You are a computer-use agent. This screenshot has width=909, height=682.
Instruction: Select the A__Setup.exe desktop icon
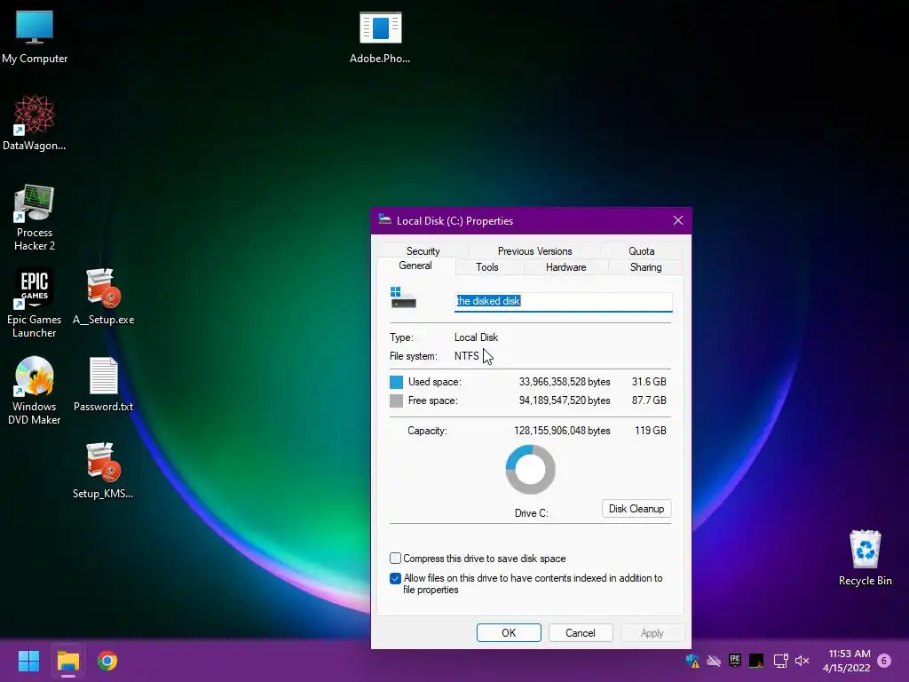[x=103, y=296]
